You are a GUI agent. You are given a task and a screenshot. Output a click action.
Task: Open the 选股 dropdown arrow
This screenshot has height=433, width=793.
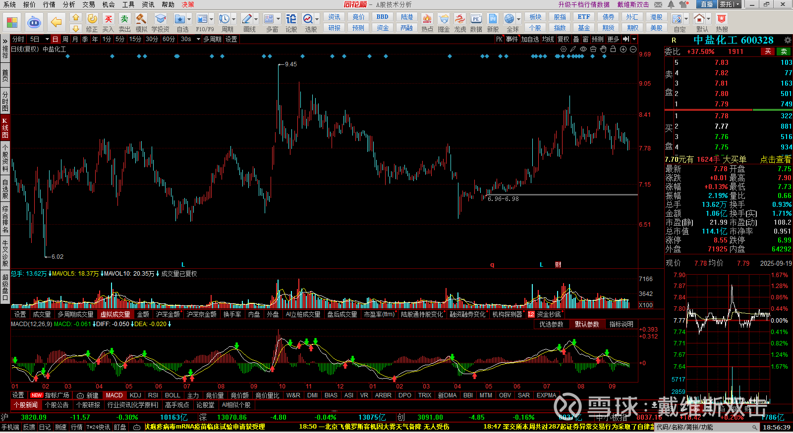(317, 19)
